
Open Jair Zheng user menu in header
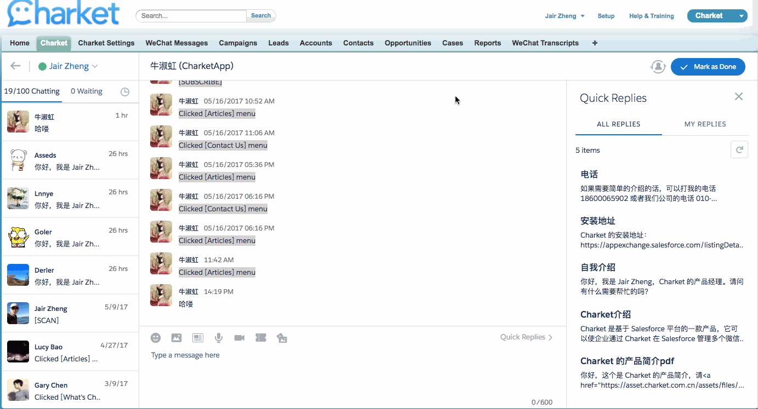tap(565, 16)
